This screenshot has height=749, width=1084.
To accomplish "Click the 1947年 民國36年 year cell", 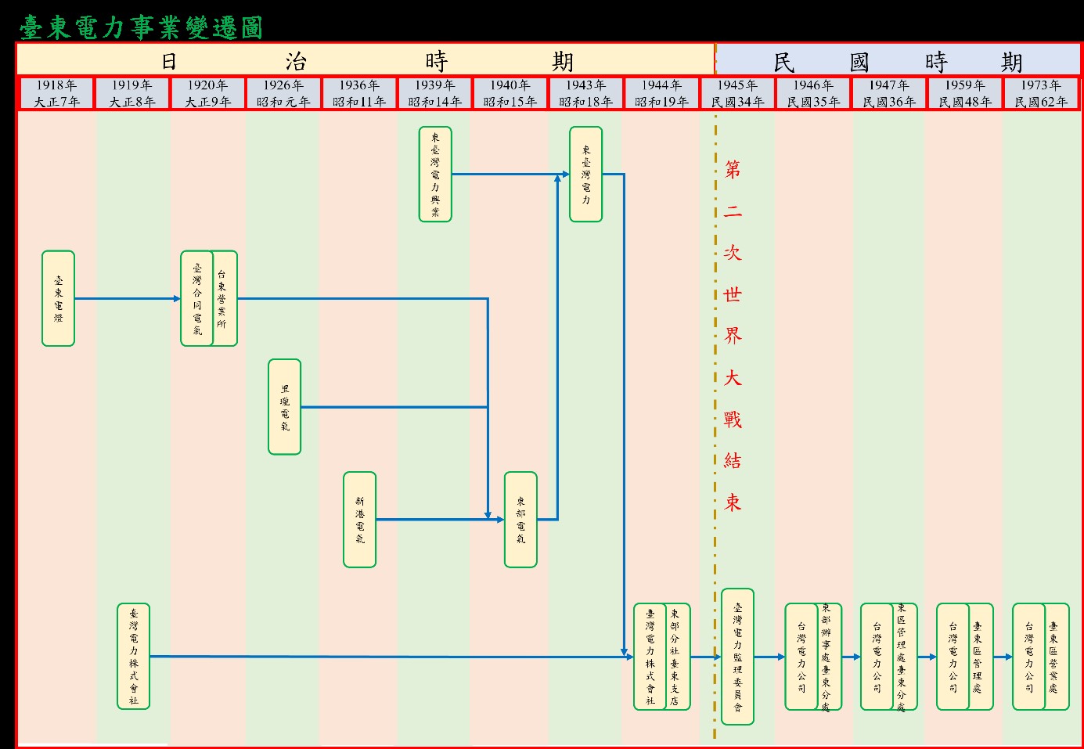I will pyautogui.click(x=889, y=93).
